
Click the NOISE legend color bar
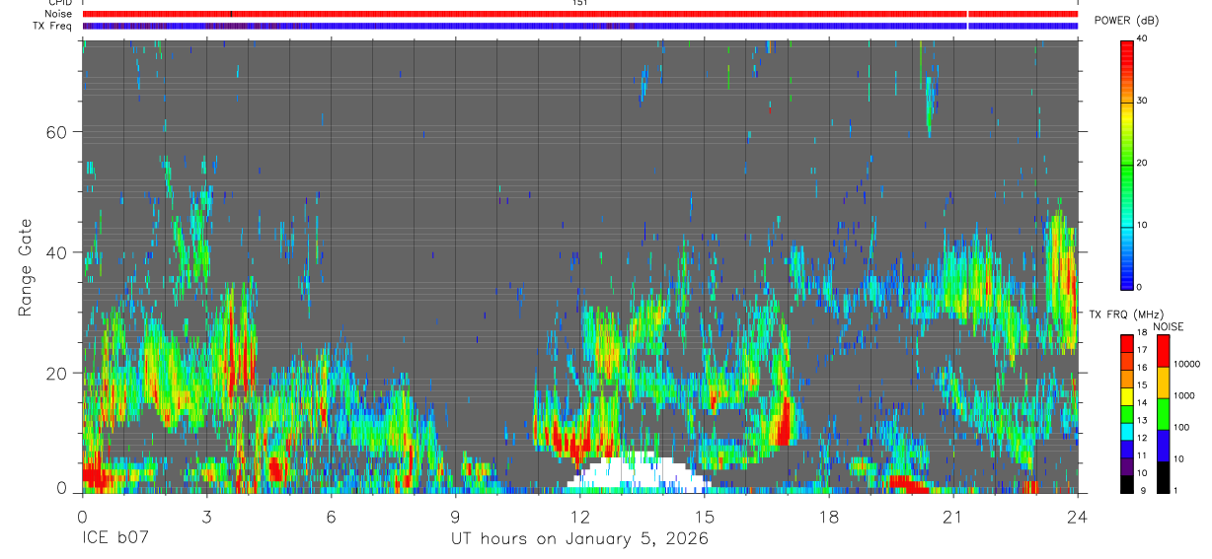(1162, 413)
